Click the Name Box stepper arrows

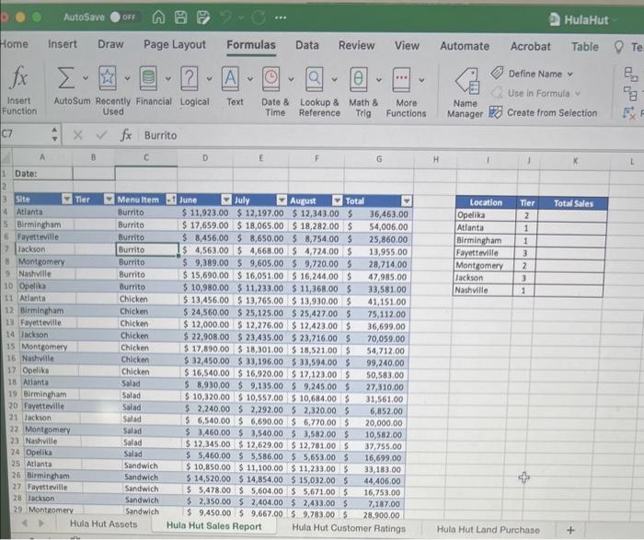pyautogui.click(x=54, y=134)
